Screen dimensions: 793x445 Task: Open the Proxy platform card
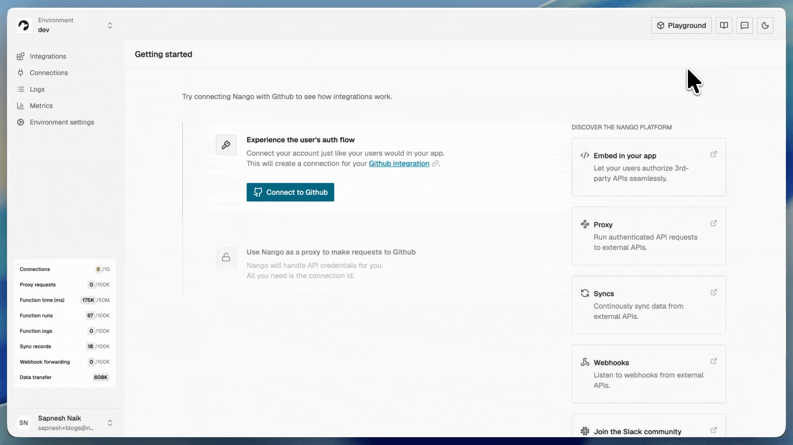tap(648, 236)
